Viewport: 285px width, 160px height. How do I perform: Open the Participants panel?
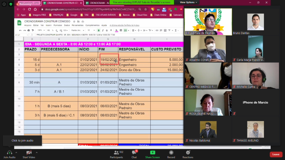click(x=116, y=153)
